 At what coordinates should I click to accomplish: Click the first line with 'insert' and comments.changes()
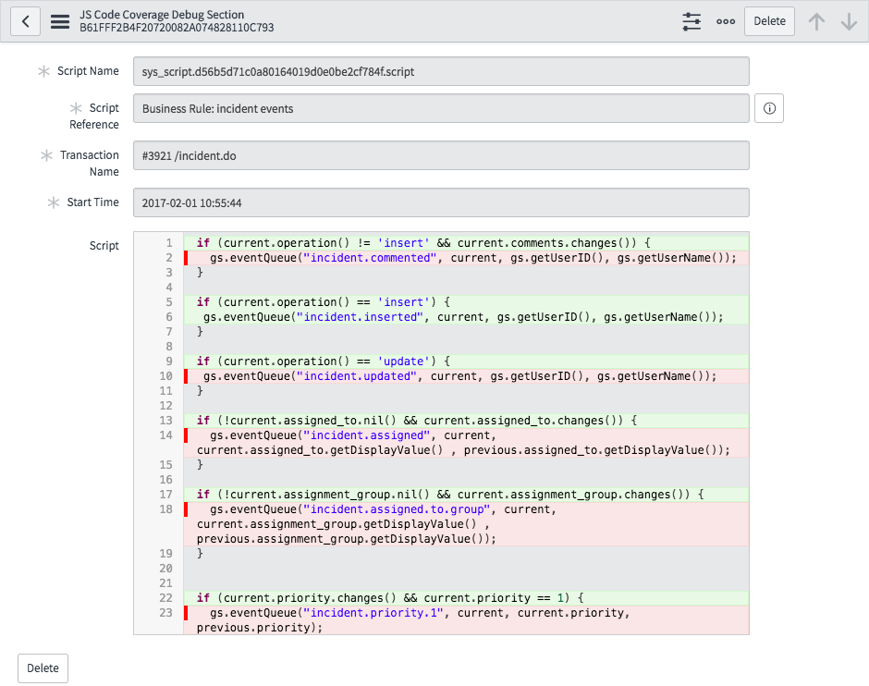(x=466, y=243)
